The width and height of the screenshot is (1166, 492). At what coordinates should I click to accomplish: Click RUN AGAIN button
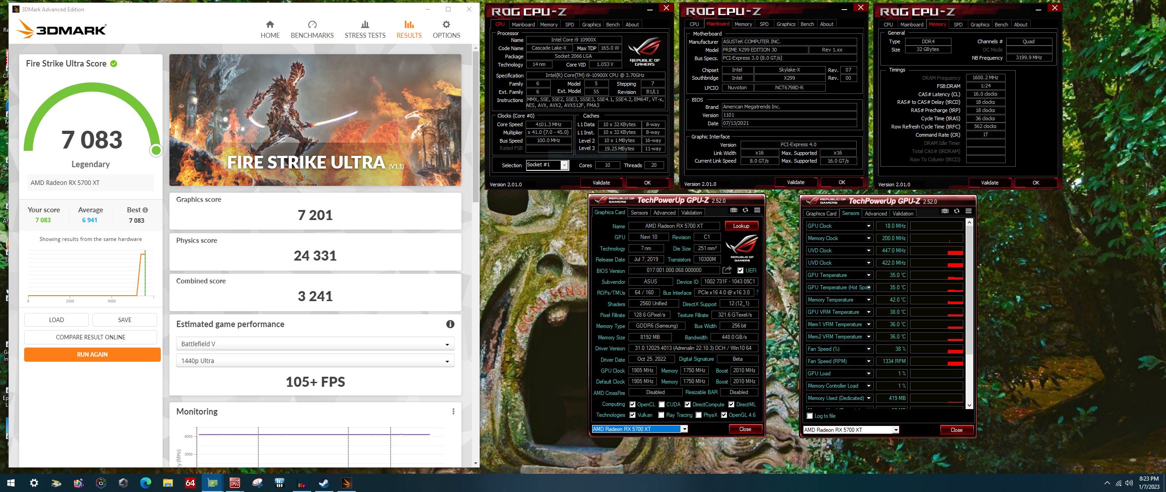pyautogui.click(x=92, y=354)
